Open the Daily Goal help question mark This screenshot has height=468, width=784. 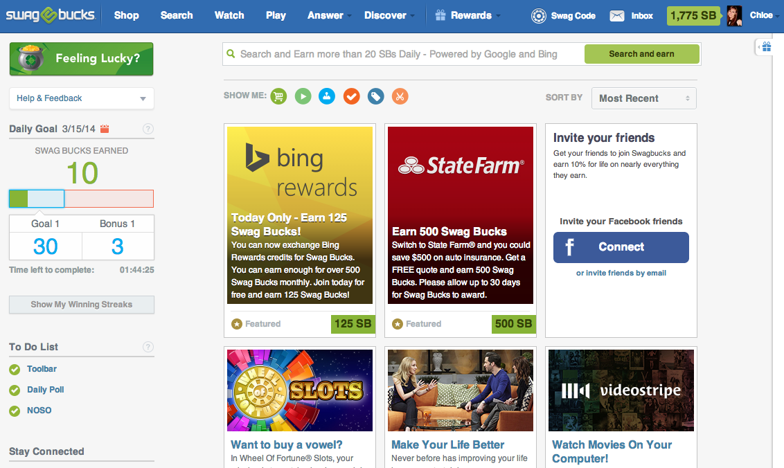point(148,129)
